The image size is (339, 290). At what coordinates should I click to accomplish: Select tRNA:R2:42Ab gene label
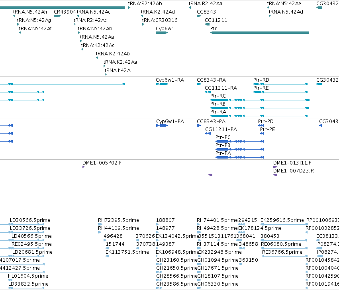145,4
